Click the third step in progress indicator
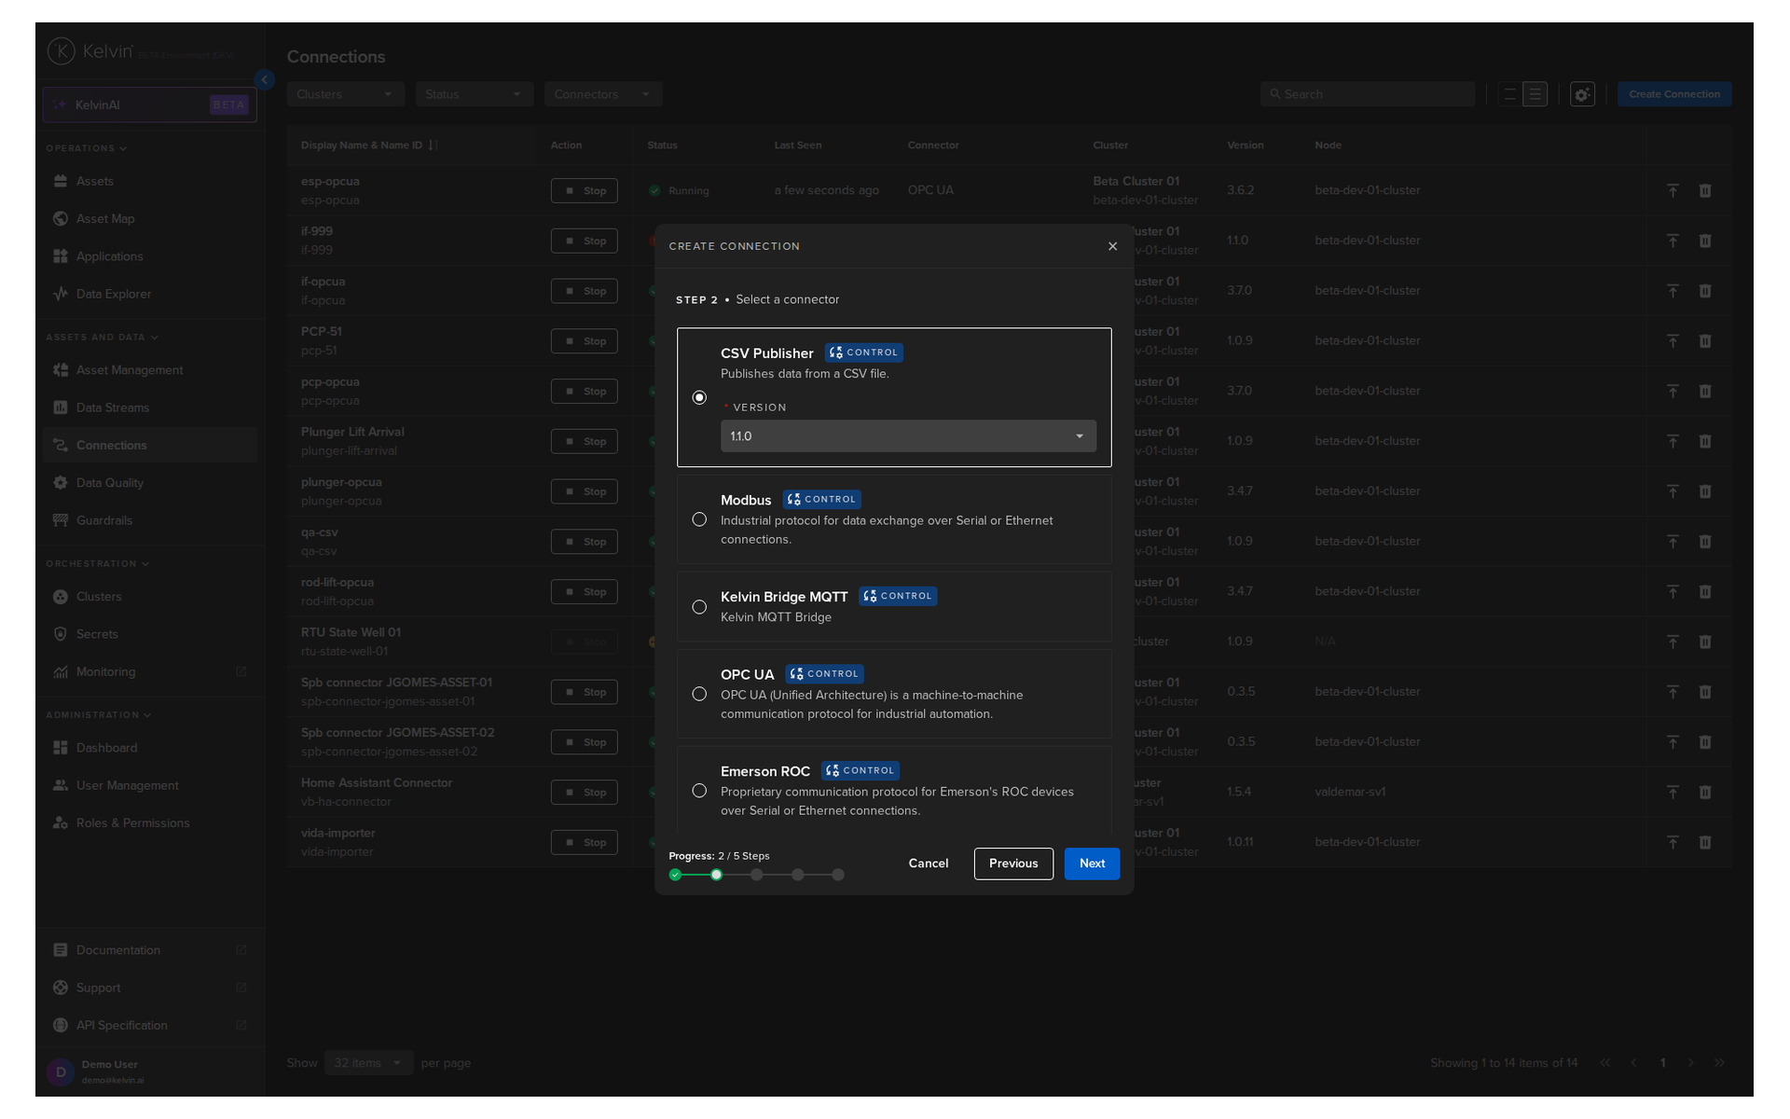Image resolution: width=1790 pixels, height=1119 pixels. pos(757,875)
